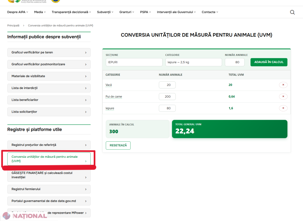Edit the animal count field in the Iepure row

pyautogui.click(x=167, y=108)
